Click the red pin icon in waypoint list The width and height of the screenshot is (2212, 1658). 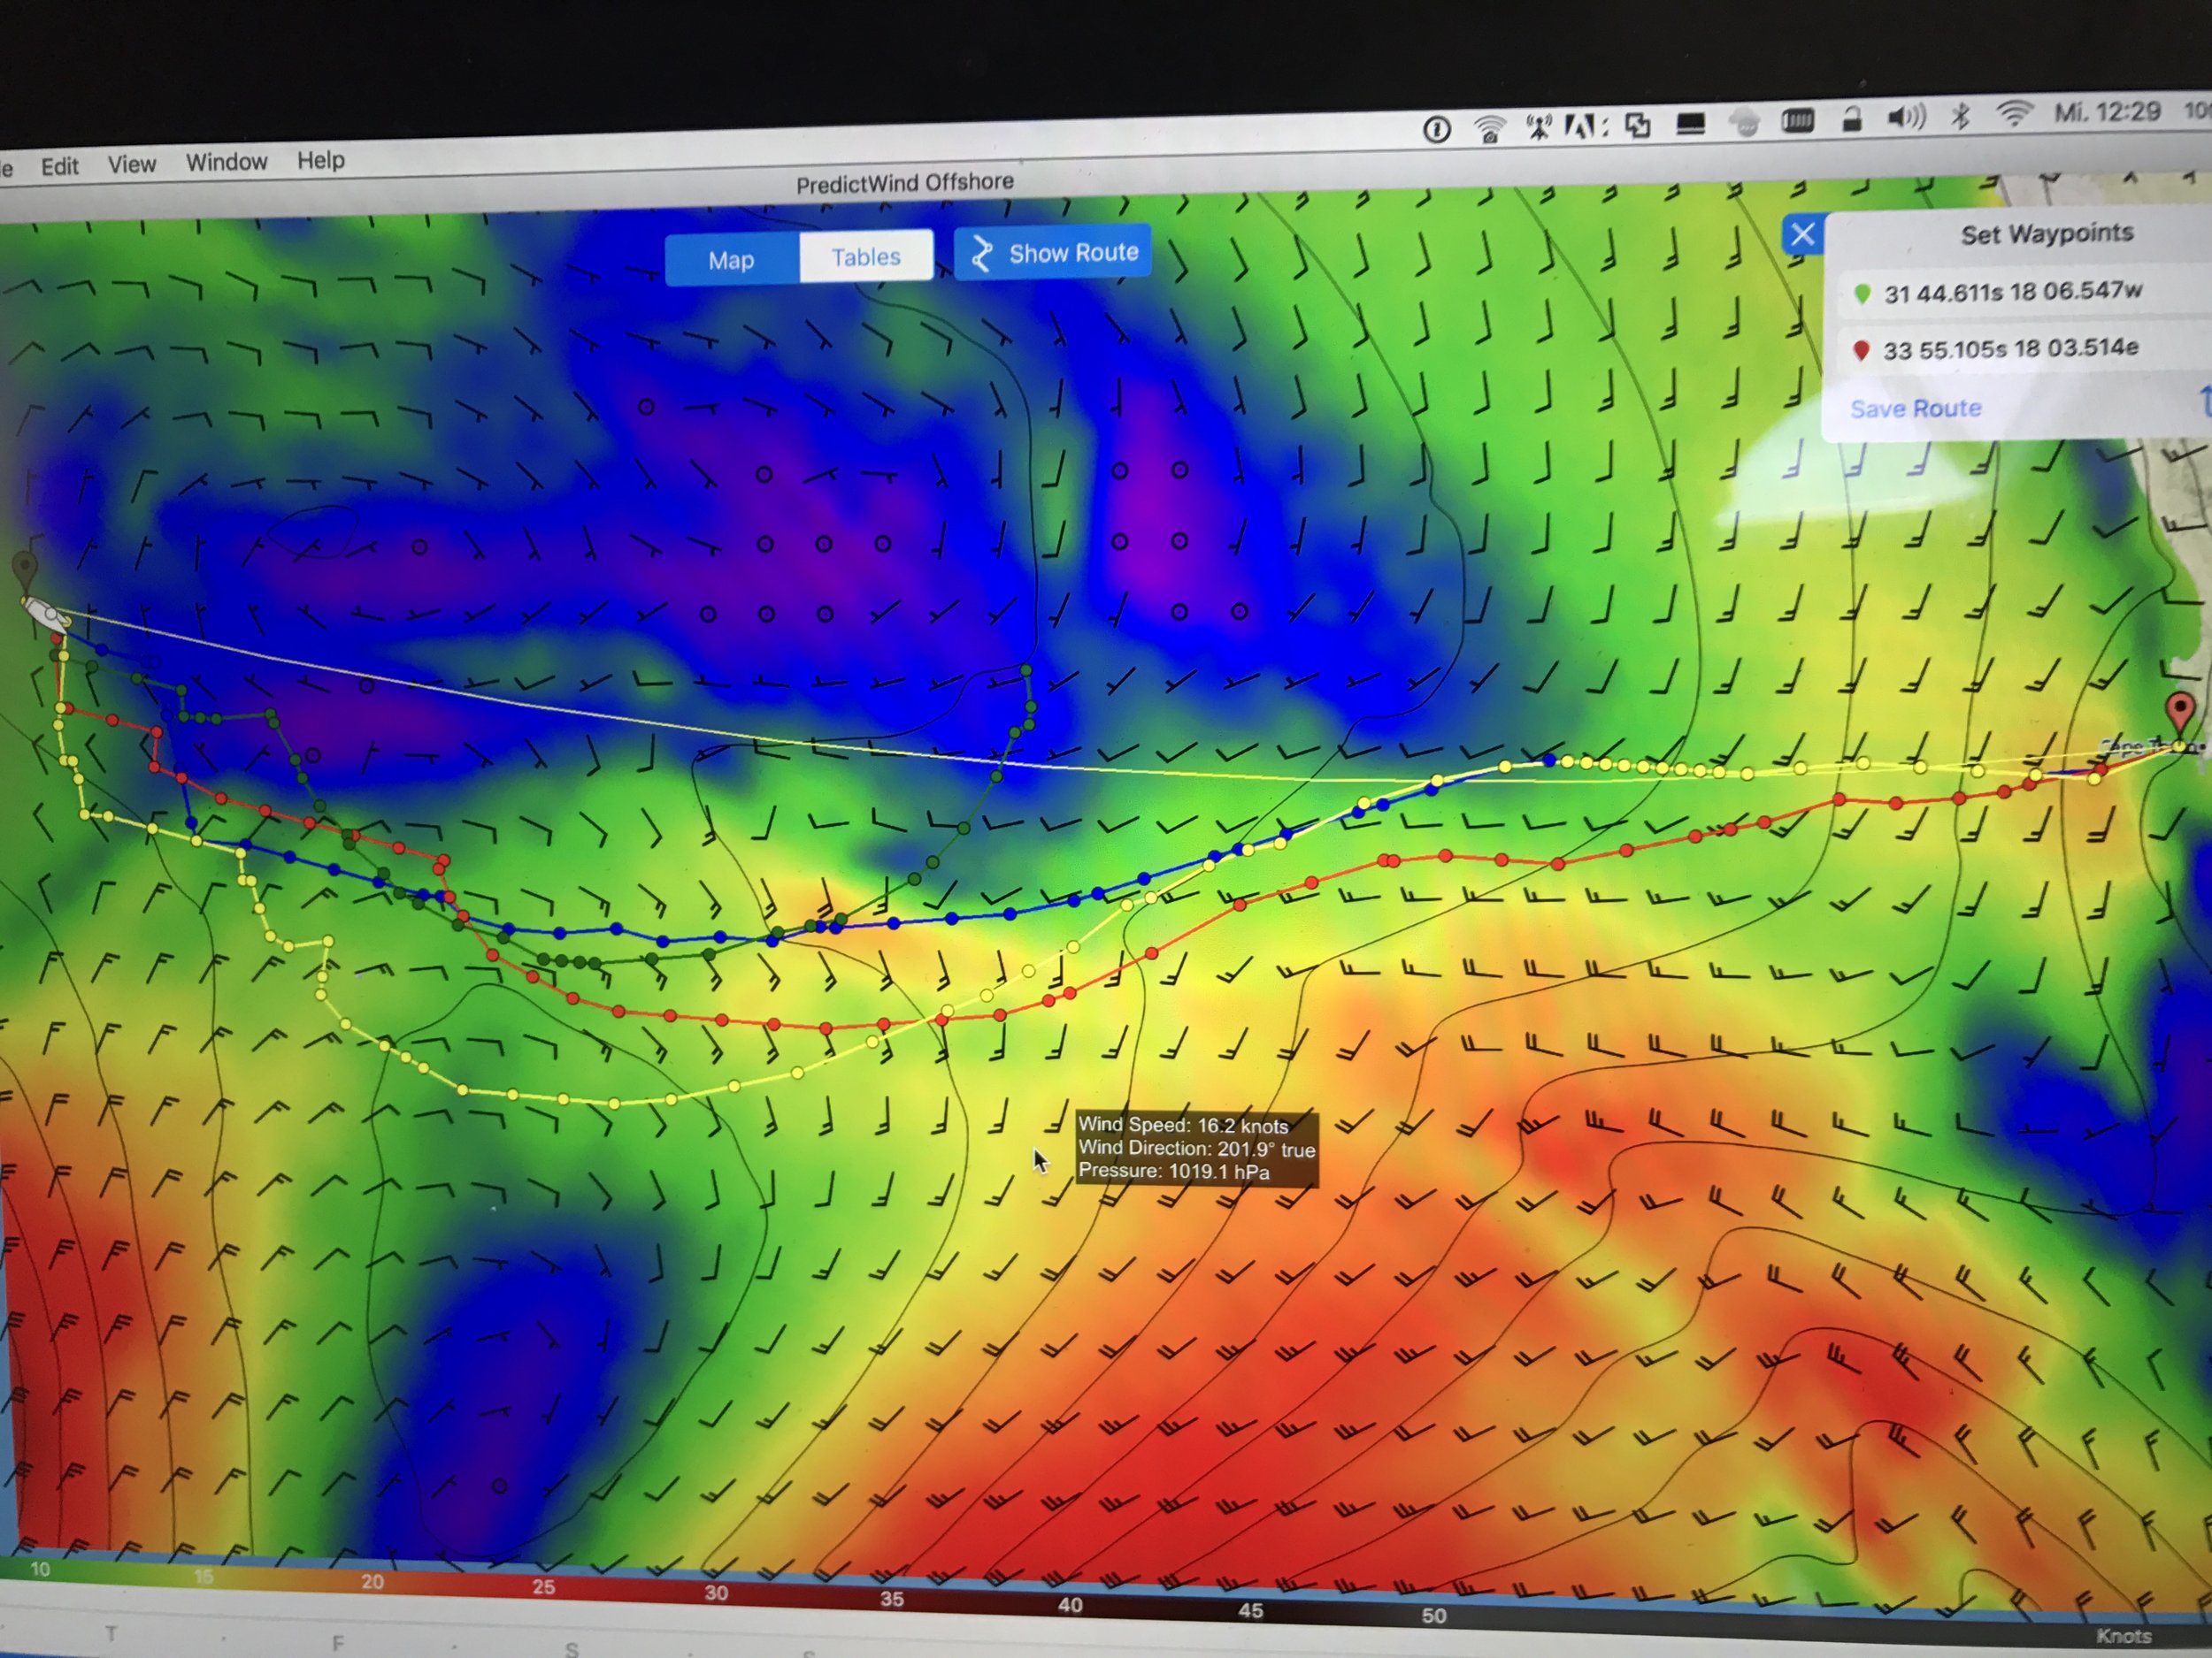tap(1861, 351)
